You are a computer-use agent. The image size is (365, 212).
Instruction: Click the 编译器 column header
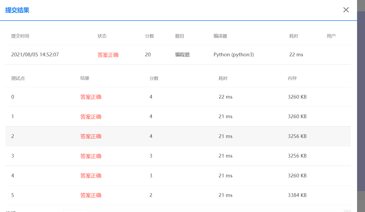[220, 36]
